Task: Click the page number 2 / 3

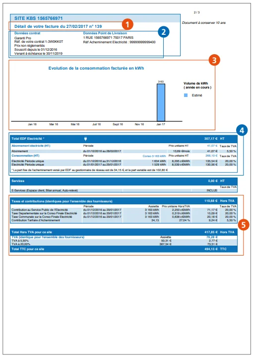Action: [x=197, y=12]
